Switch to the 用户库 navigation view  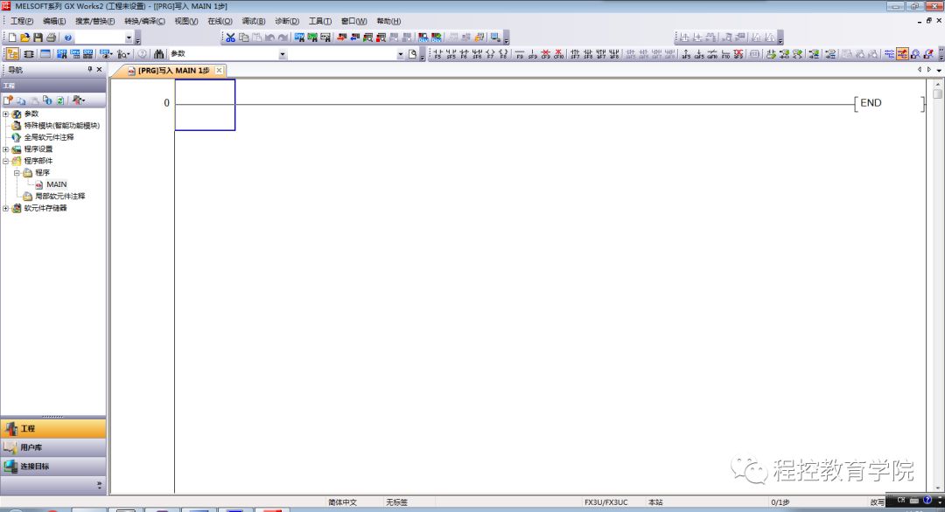pyautogui.click(x=53, y=447)
